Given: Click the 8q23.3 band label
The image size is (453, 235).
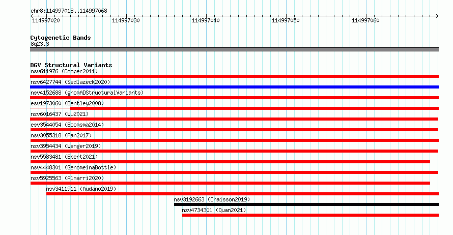Looking at the screenshot, I should tap(40, 44).
